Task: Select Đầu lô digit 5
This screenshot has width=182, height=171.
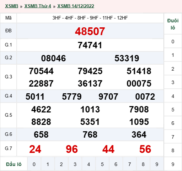Action: point(102,164)
